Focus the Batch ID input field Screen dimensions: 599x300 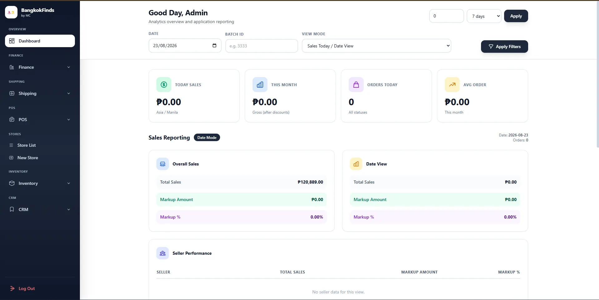click(x=262, y=46)
